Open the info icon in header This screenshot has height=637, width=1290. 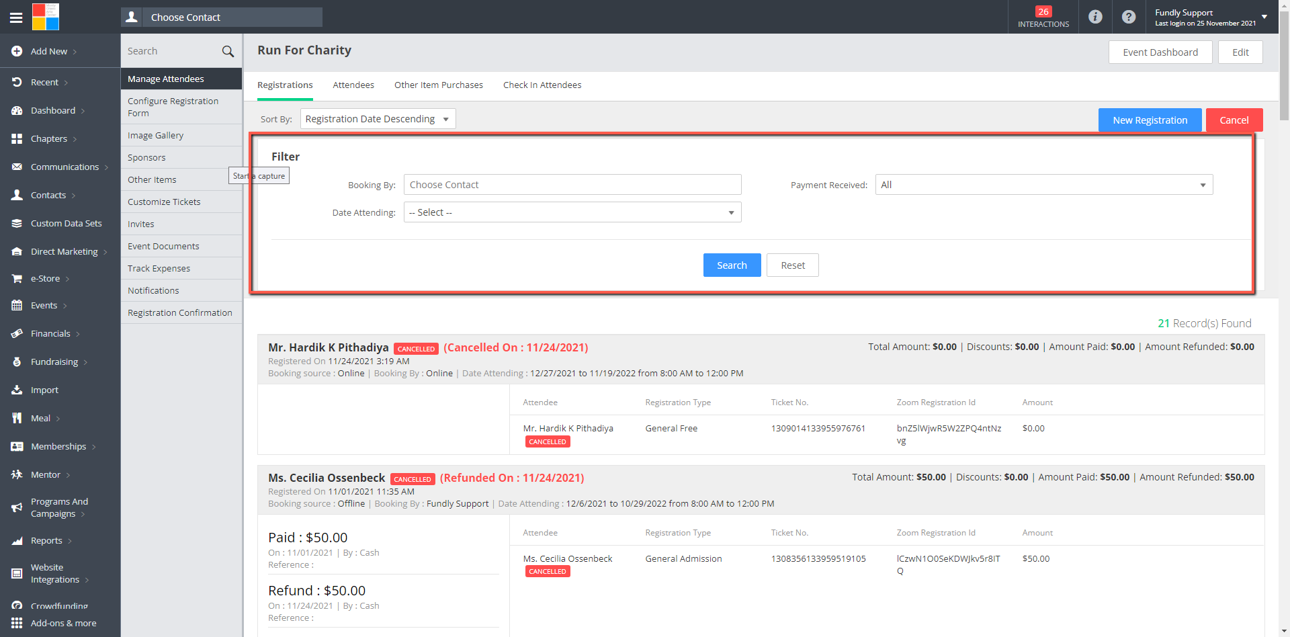click(1095, 17)
